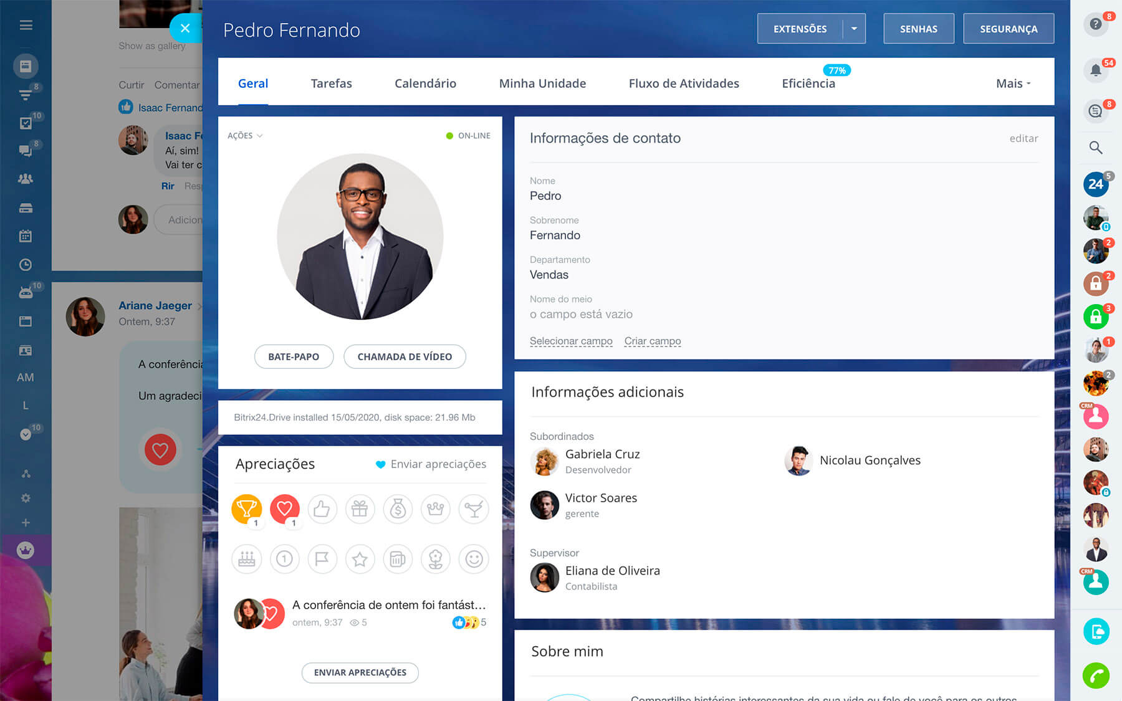The height and width of the screenshot is (701, 1122).
Task: Click the beer mug appreciation icon
Action: coord(398,560)
